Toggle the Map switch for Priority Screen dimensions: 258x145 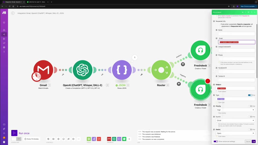(x=250, y=106)
